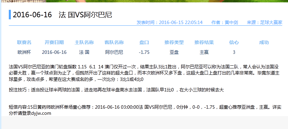Screen dimensions: 288x129
Task: Click the 开赛日期 column header
Action: 54,43
